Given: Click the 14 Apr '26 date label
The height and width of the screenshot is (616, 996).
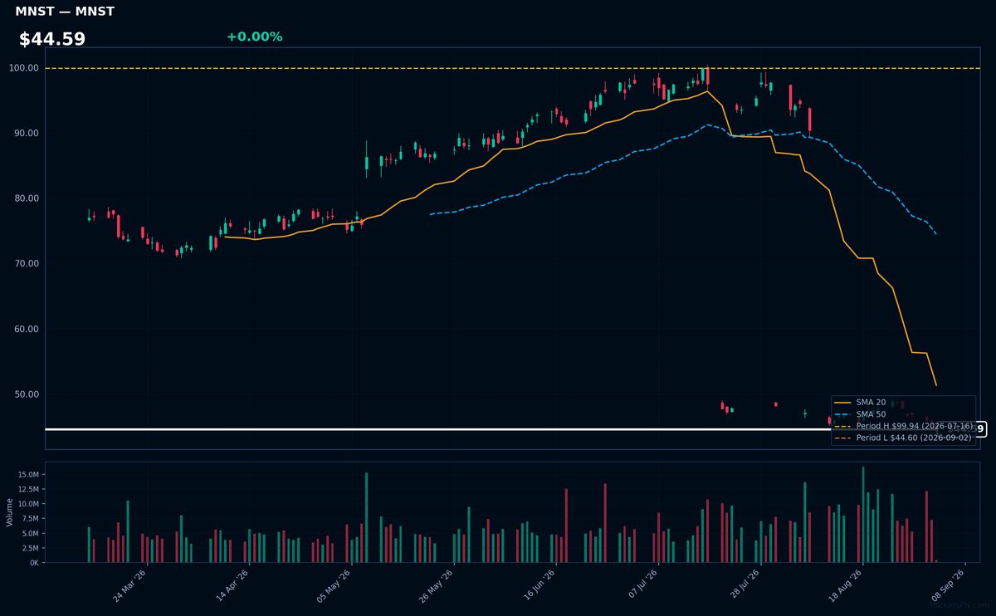Looking at the screenshot, I should [x=232, y=585].
